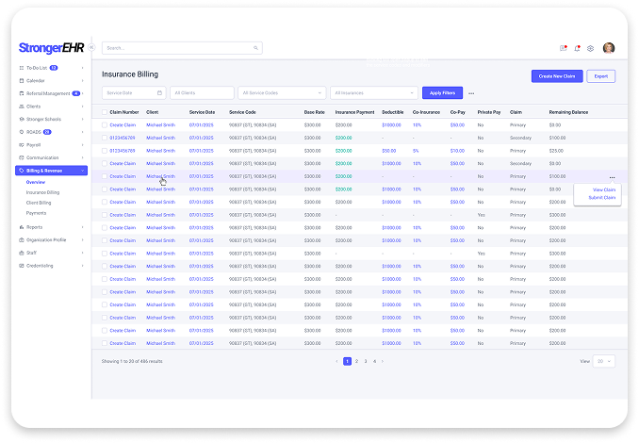Open the All Service Codes dropdown
Viewport: 639px width, 443px height.
point(283,92)
